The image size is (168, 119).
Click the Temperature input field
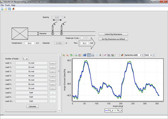click(30, 43)
